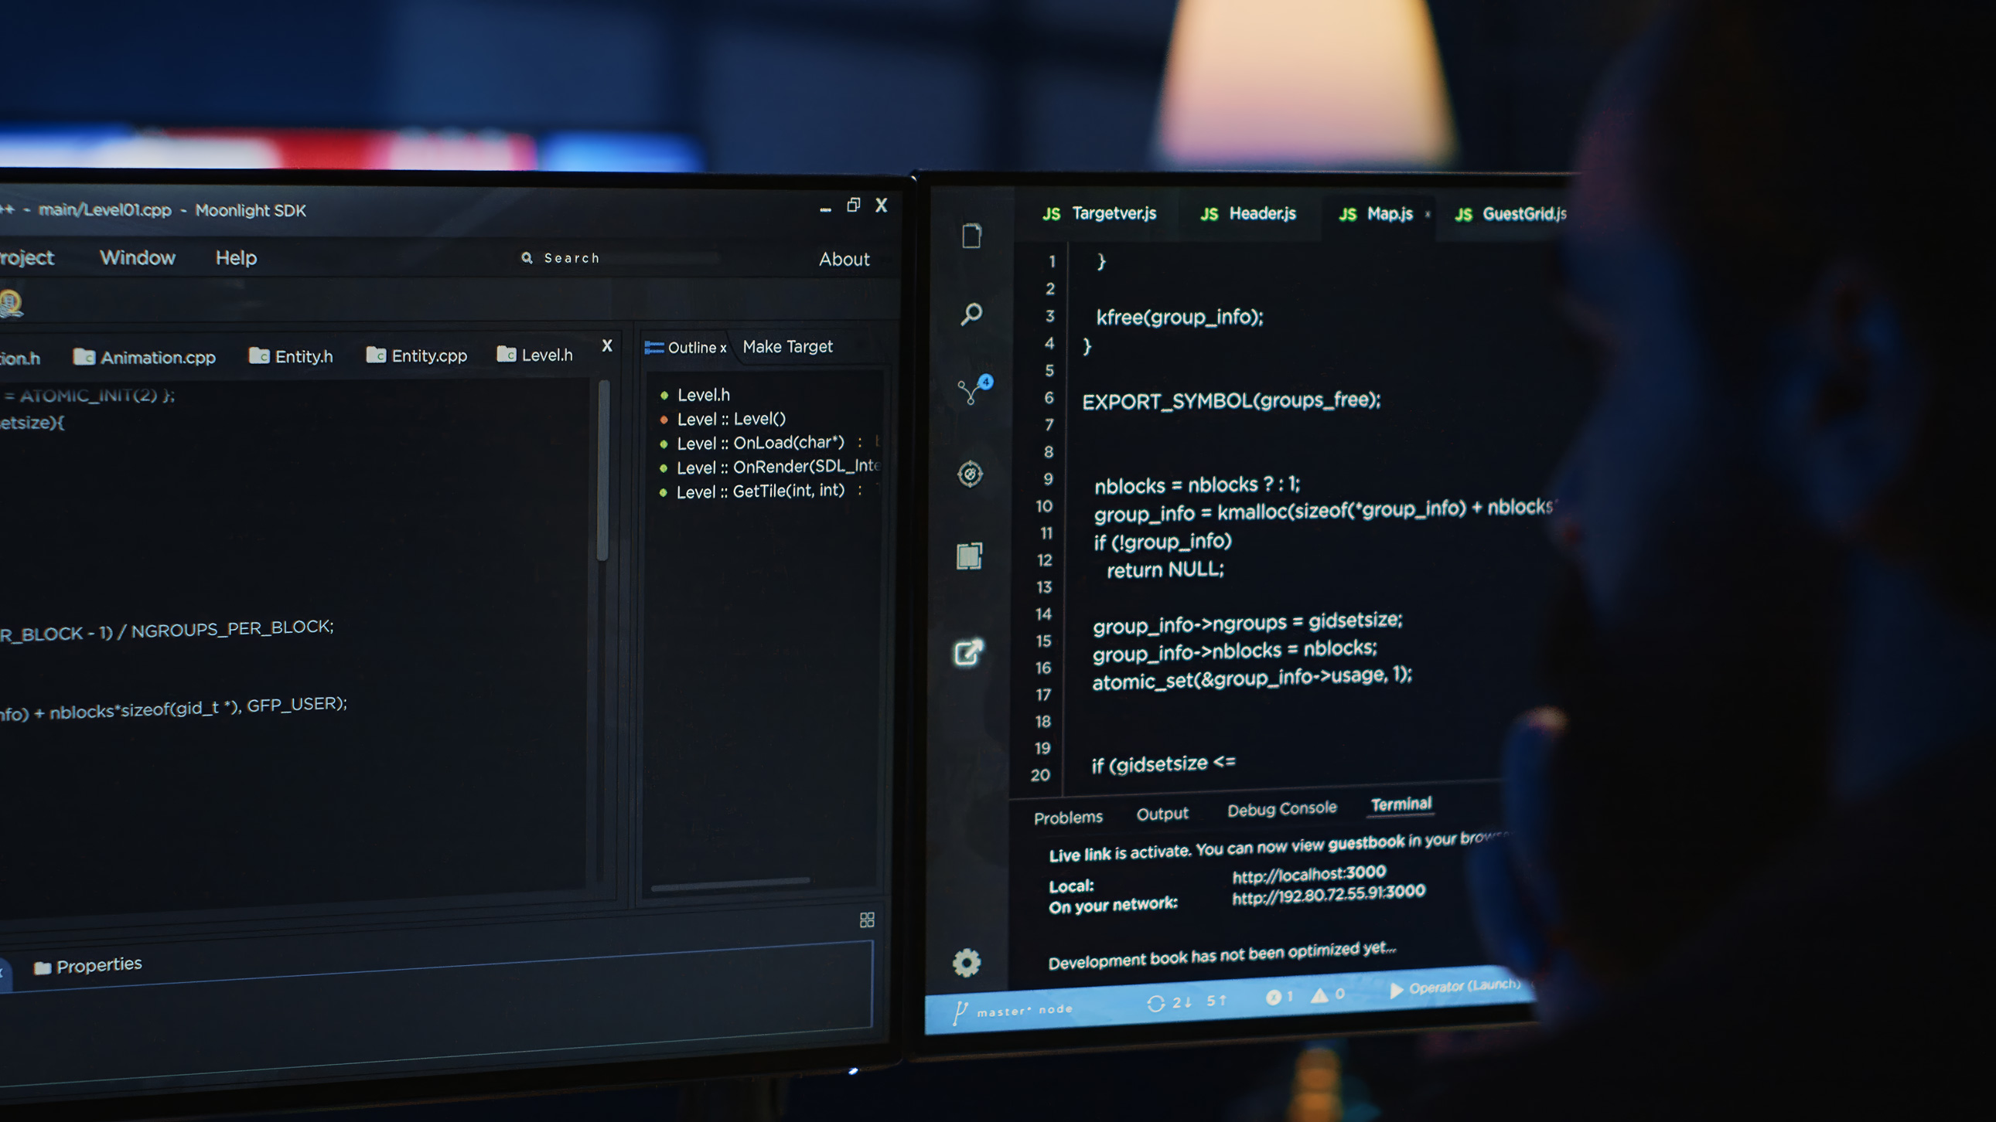This screenshot has height=1122, width=1996.
Task: Click the layout grid toggle near Properties panel
Action: 867,919
